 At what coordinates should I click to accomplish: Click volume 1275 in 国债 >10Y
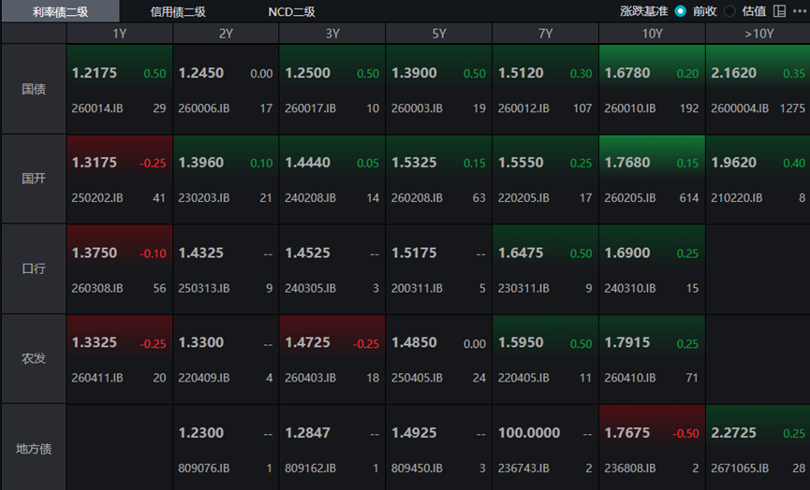792,108
